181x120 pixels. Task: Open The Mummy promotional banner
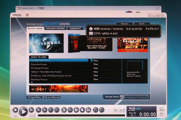(x=59, y=89)
